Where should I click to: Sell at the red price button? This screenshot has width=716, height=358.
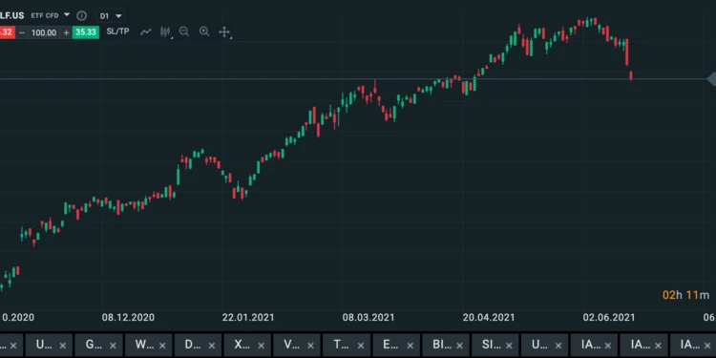point(8,32)
